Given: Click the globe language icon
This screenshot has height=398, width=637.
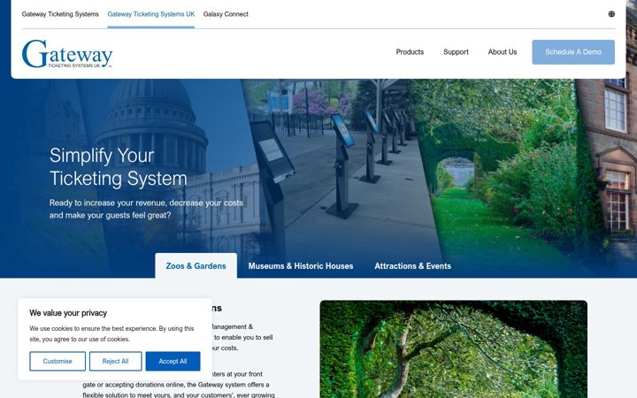Looking at the screenshot, I should (611, 14).
